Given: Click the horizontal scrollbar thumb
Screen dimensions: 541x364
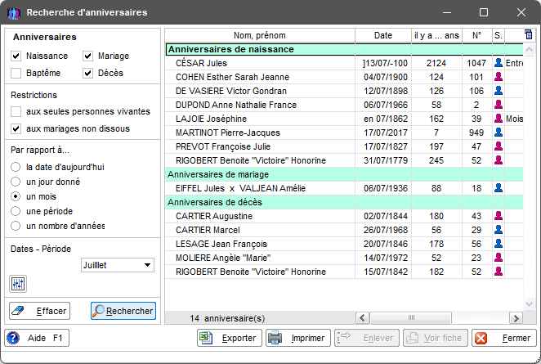Looking at the screenshot, I should [x=410, y=317].
